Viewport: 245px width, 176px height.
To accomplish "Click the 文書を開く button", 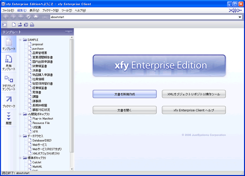I will pos(125,110).
